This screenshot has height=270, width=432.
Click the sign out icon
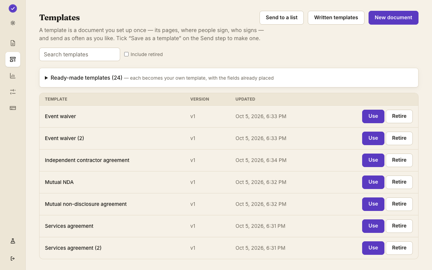[x=13, y=259]
